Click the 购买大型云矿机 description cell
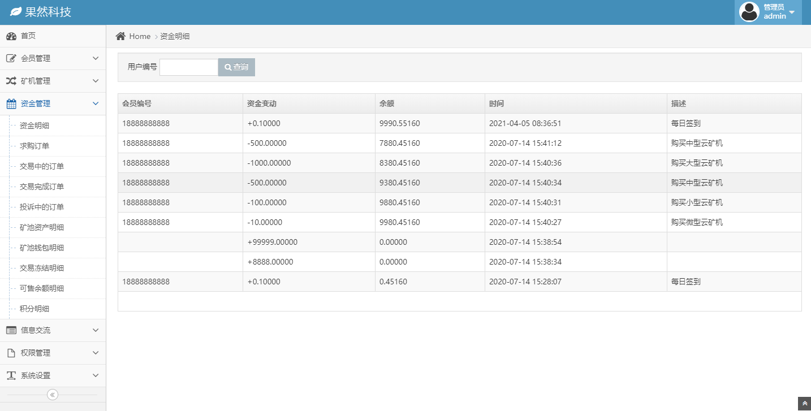811x411 pixels. pyautogui.click(x=734, y=163)
